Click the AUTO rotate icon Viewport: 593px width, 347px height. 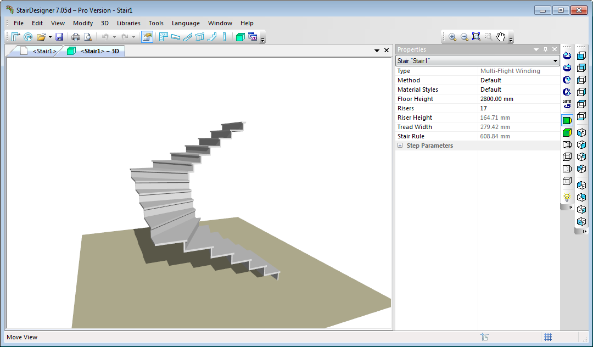click(x=567, y=104)
